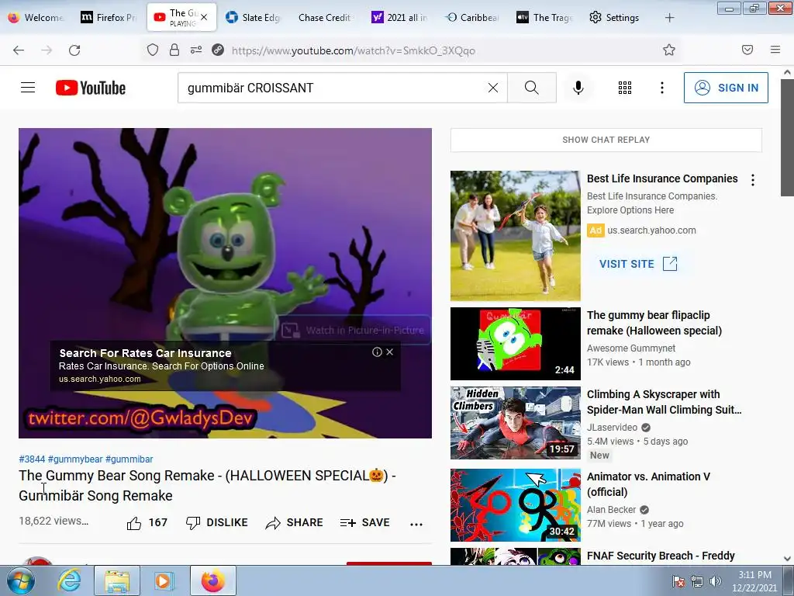Viewport: 794px width, 596px height.
Task: Open the Firefox application menu
Action: tap(775, 50)
